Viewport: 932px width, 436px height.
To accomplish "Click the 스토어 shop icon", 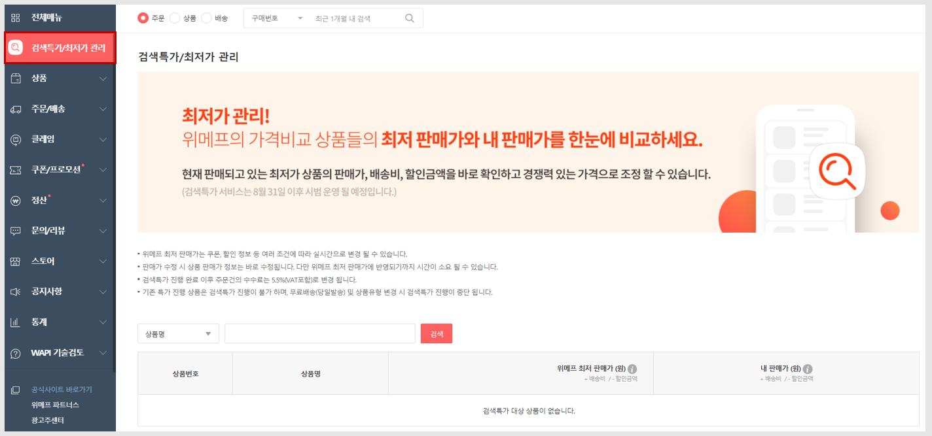I will point(16,261).
